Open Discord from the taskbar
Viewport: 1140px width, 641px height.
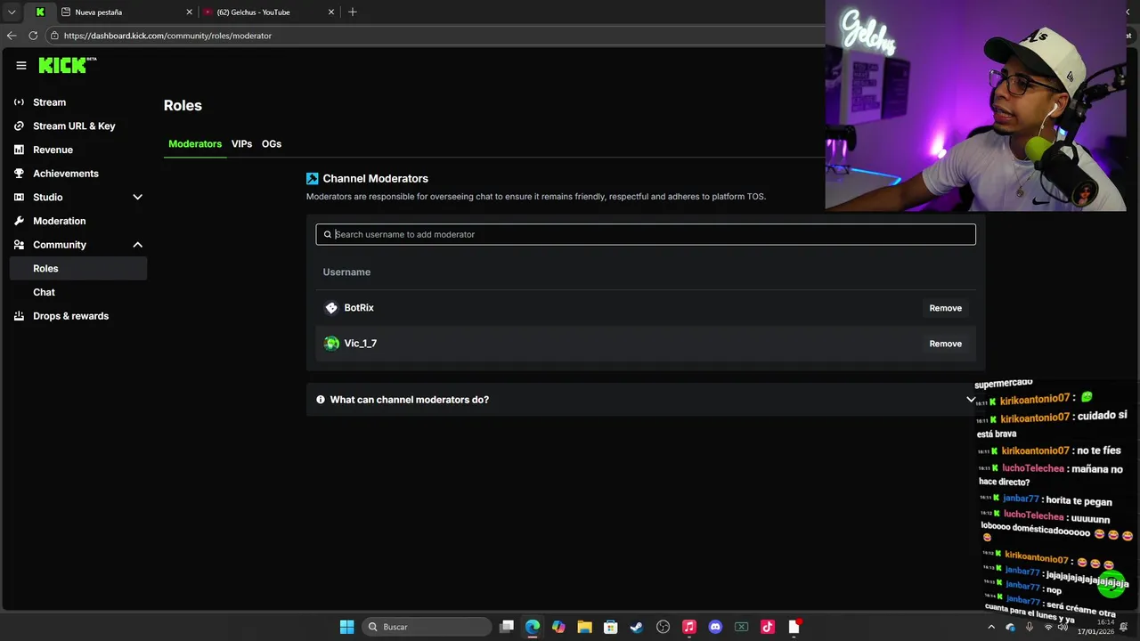[714, 627]
